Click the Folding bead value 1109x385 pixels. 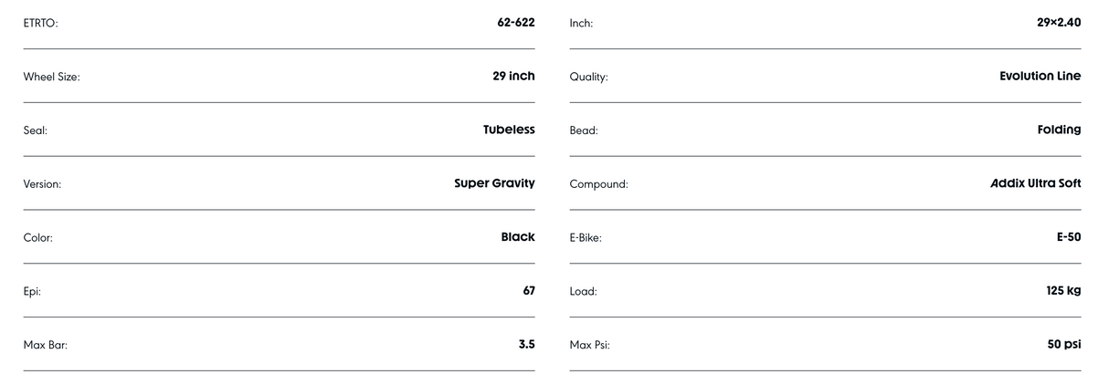(x=1059, y=130)
